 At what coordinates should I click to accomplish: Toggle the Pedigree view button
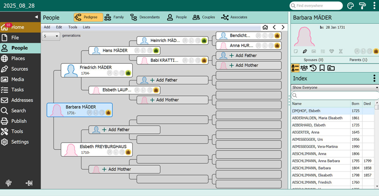[88, 17]
